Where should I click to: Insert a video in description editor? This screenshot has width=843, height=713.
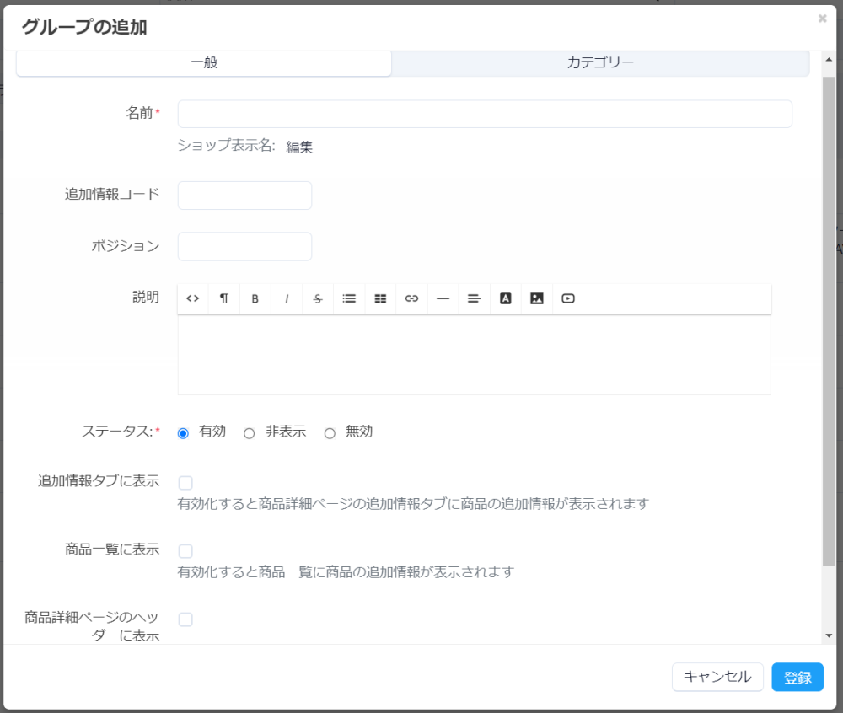[568, 298]
